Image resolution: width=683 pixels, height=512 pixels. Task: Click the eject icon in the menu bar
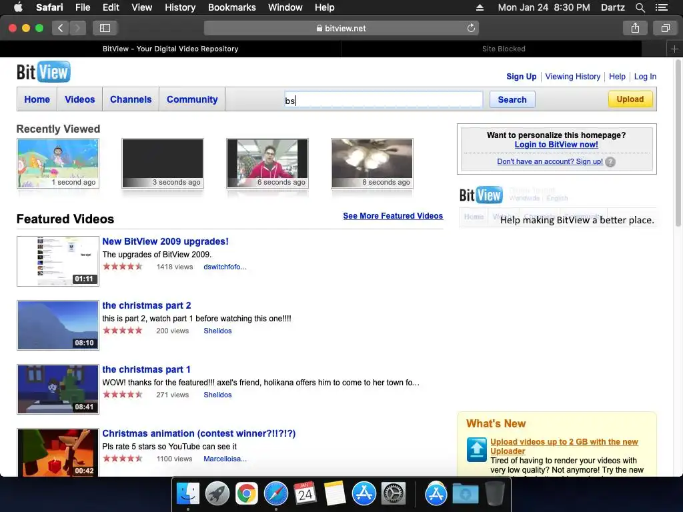pos(480,7)
